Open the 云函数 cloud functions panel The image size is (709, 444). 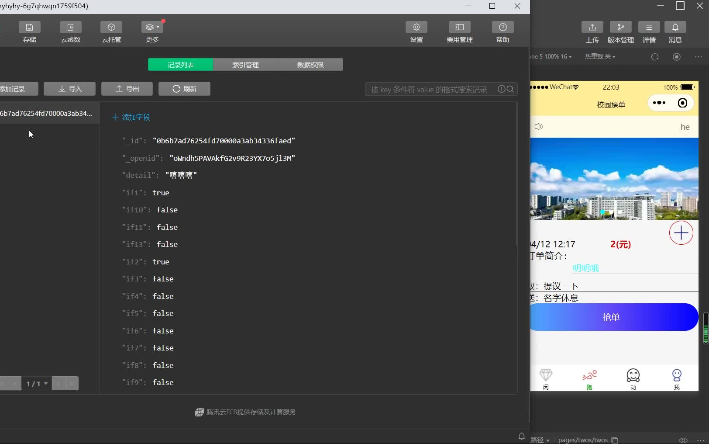[70, 32]
